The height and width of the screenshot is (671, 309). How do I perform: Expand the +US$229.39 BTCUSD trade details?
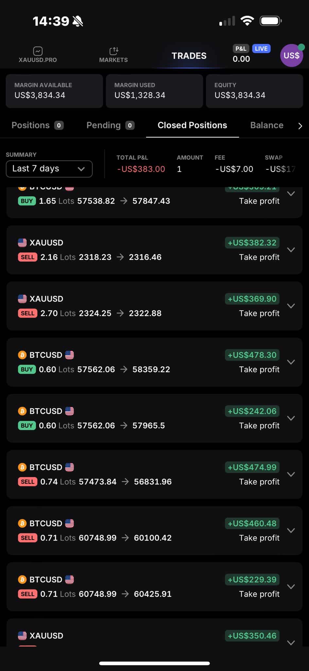pyautogui.click(x=291, y=586)
